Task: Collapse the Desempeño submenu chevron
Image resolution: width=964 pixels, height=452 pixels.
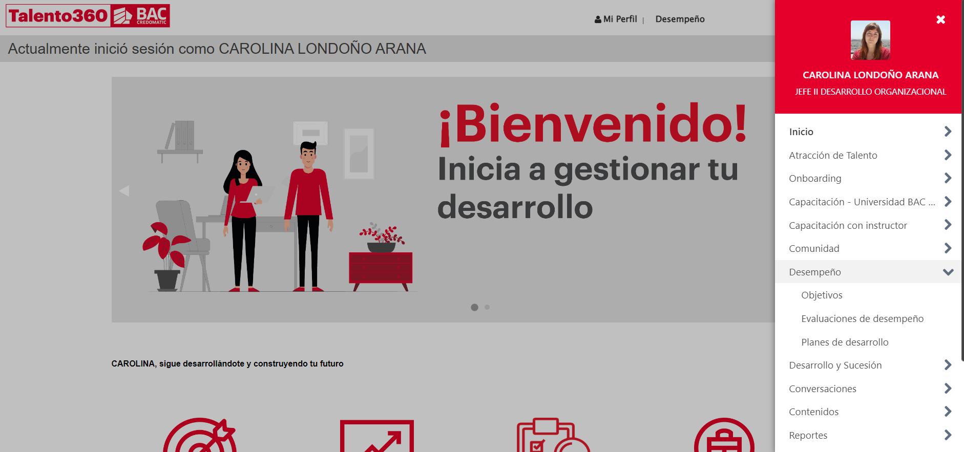Action: [x=948, y=272]
